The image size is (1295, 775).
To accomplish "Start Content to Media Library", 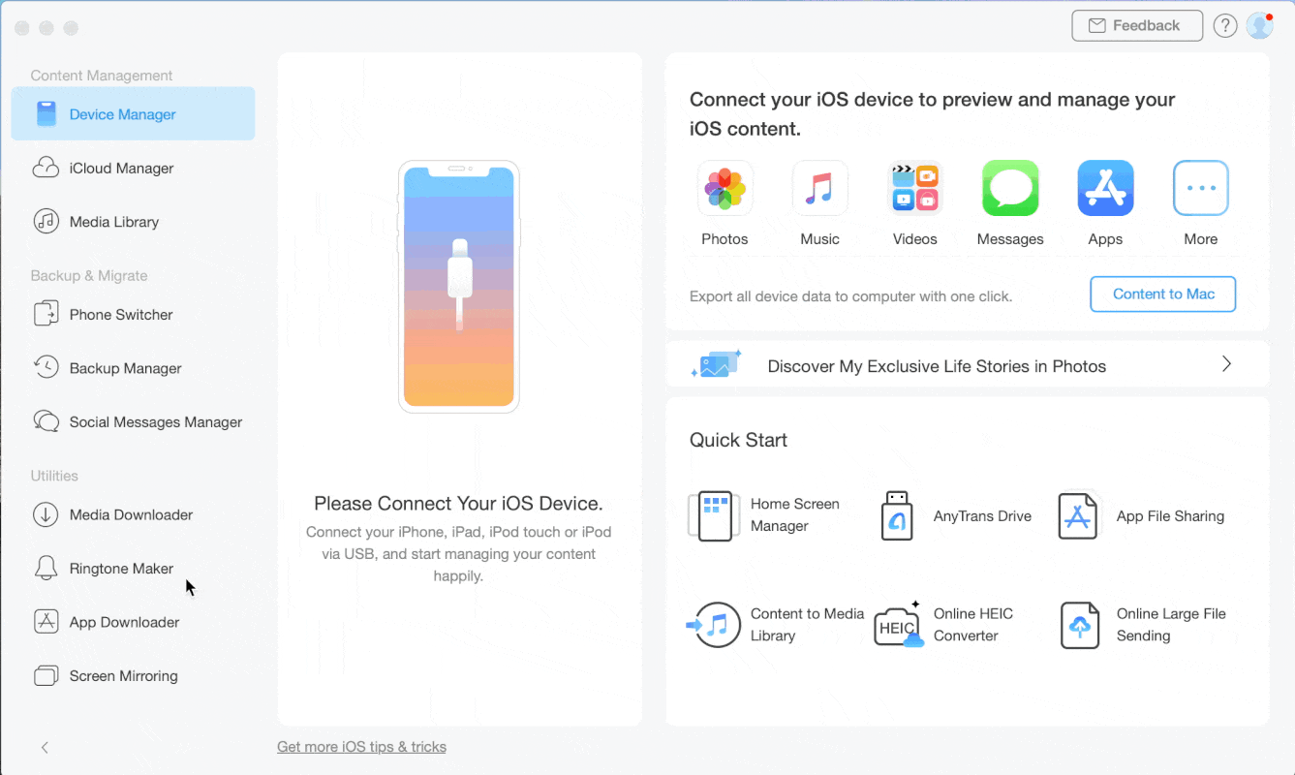I will click(775, 625).
